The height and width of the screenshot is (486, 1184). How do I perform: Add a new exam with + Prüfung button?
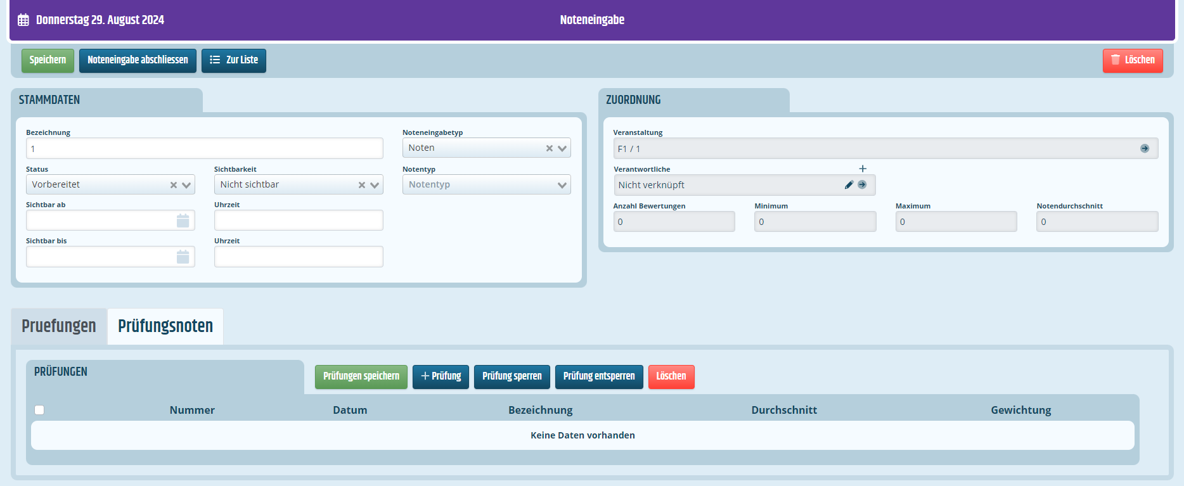pyautogui.click(x=441, y=376)
